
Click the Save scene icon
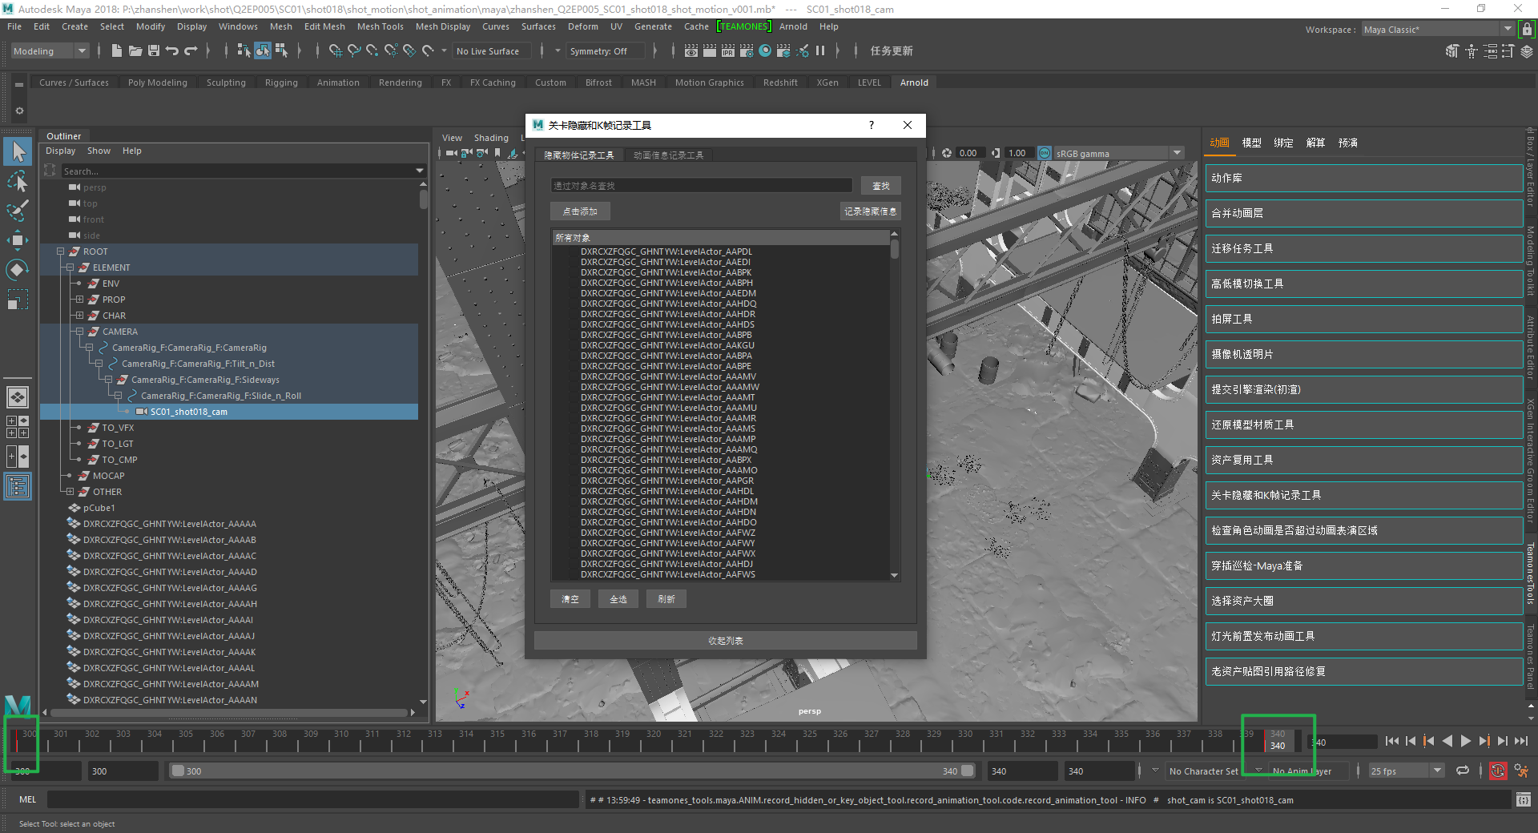154,51
